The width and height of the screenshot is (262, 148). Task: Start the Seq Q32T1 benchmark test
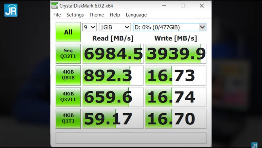click(x=68, y=54)
